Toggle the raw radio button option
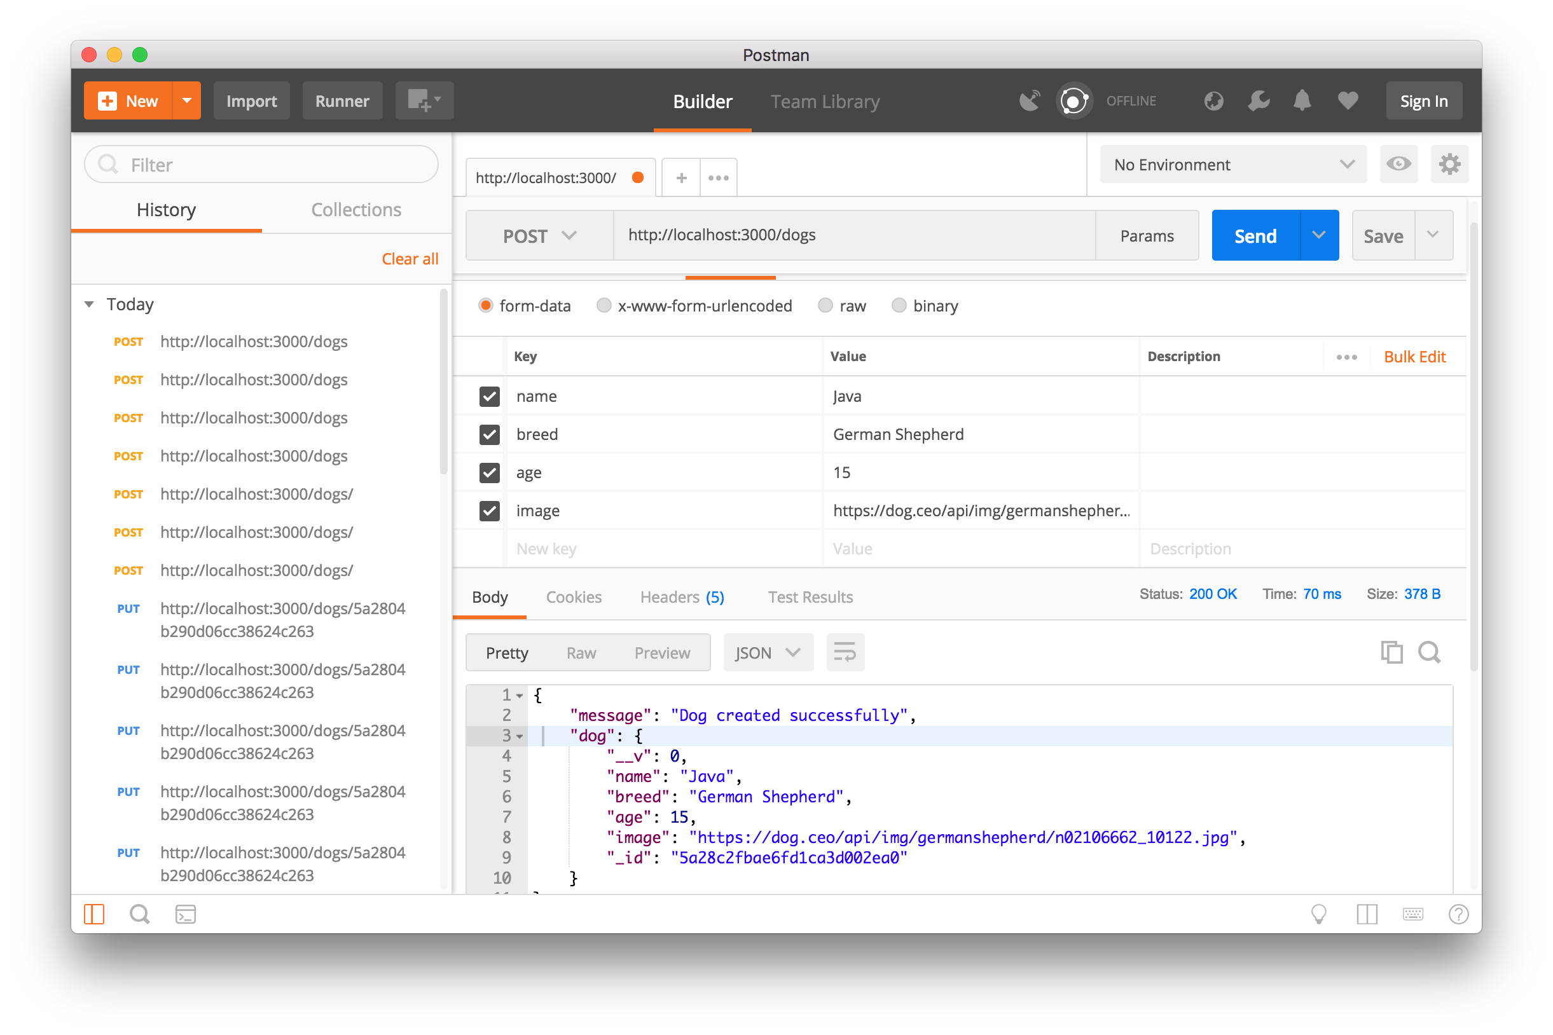 (x=825, y=305)
